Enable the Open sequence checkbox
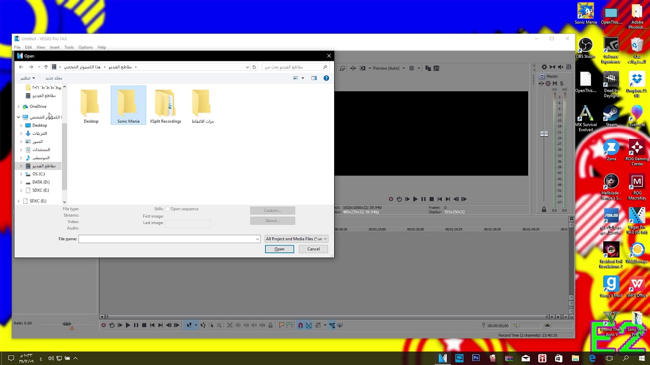Viewport: 650px width, 365px height. tap(168, 209)
